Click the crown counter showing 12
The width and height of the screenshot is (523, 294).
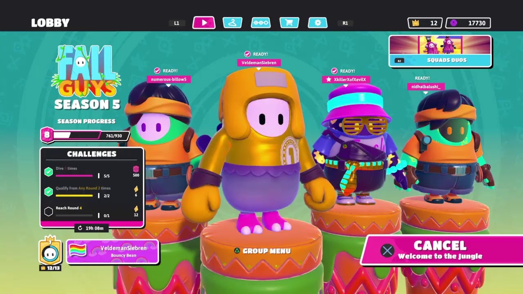[x=425, y=23]
